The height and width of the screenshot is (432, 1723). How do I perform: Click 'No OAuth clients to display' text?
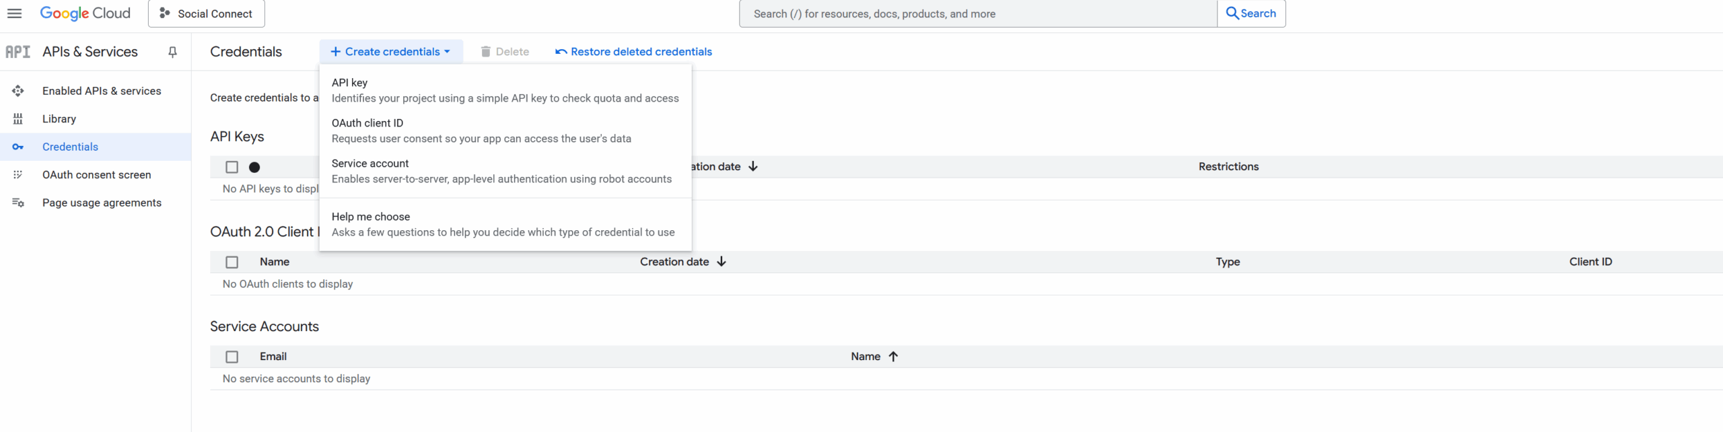click(x=288, y=284)
